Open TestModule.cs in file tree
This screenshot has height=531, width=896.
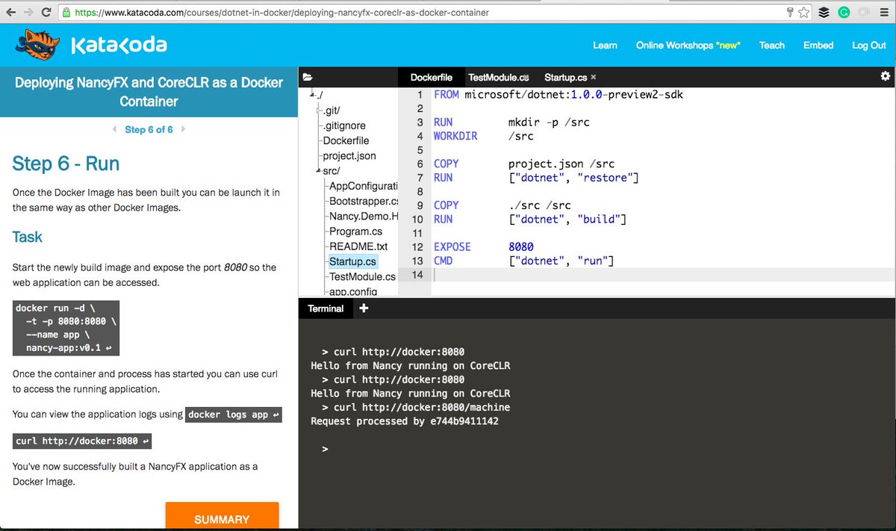(x=362, y=276)
